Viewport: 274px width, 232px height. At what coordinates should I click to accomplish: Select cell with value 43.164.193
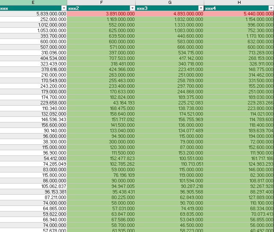101,103
